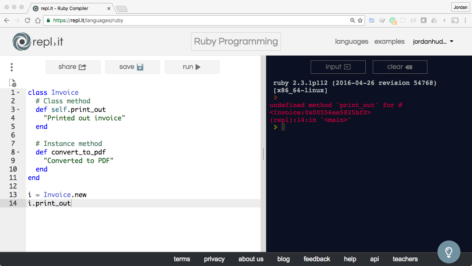Collapse the convert_to_pdf fold arrow on line 8
Screen dimensions: 472x266
tap(18, 152)
